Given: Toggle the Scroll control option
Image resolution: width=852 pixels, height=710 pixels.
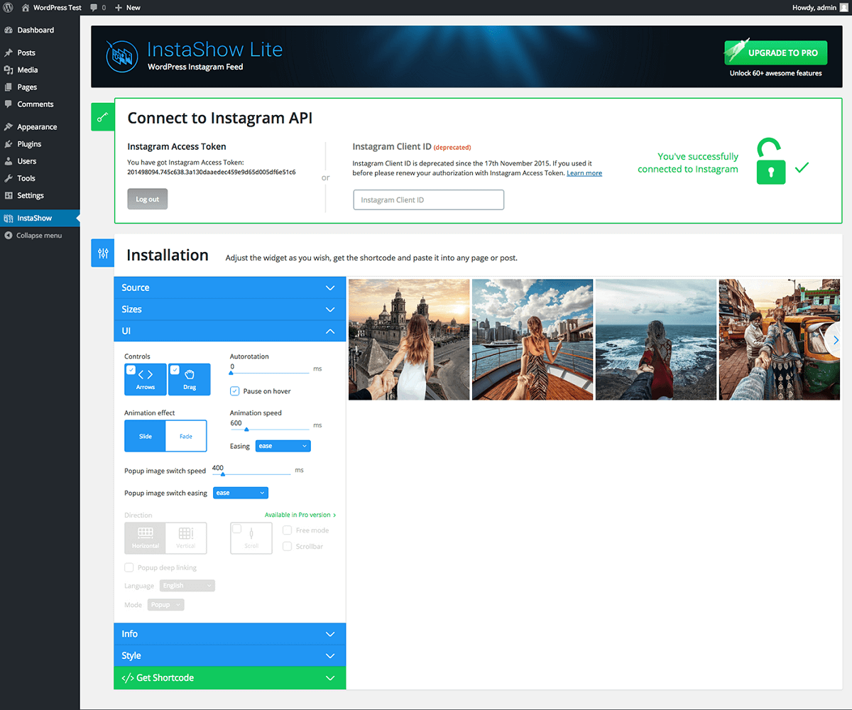Looking at the screenshot, I should coord(251,538).
